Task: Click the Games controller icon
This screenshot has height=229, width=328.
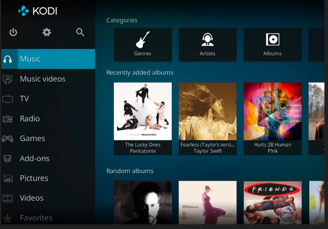Action: coord(7,139)
